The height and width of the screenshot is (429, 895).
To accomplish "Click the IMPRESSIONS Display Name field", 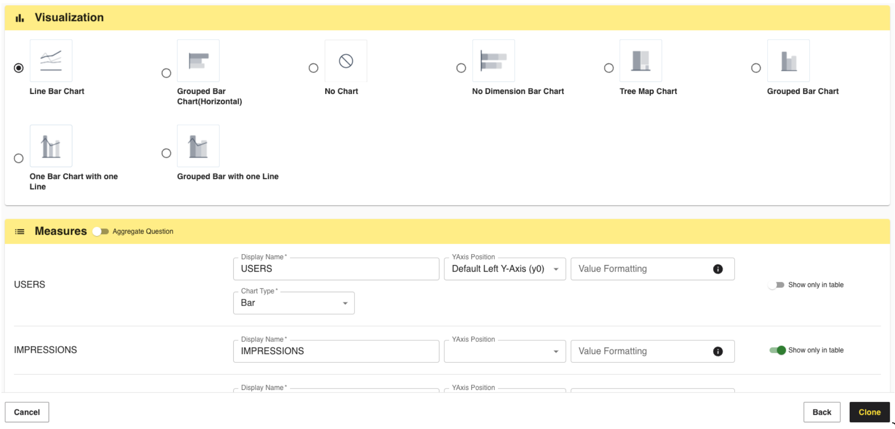I will (336, 351).
